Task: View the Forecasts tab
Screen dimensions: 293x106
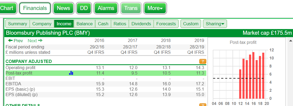Action: (x=166, y=24)
